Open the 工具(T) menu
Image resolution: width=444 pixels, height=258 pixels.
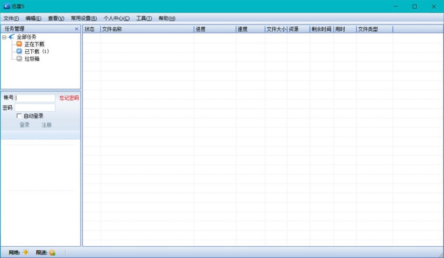[x=144, y=18]
